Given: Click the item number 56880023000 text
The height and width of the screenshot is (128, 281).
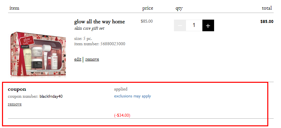Looking at the screenshot, I should point(100,44).
